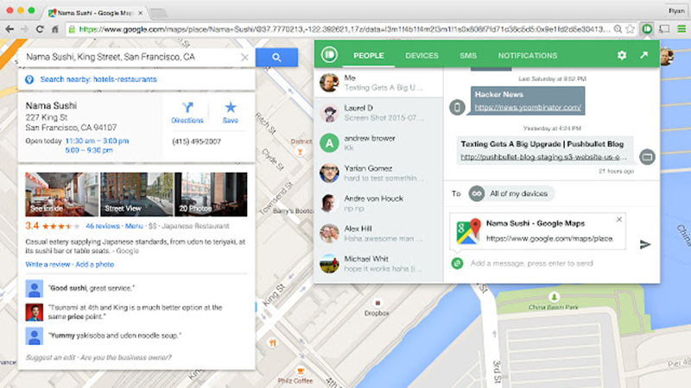Screen dimensions: 691x388
Task: Click the China Basin Park marker
Action: click(554, 297)
